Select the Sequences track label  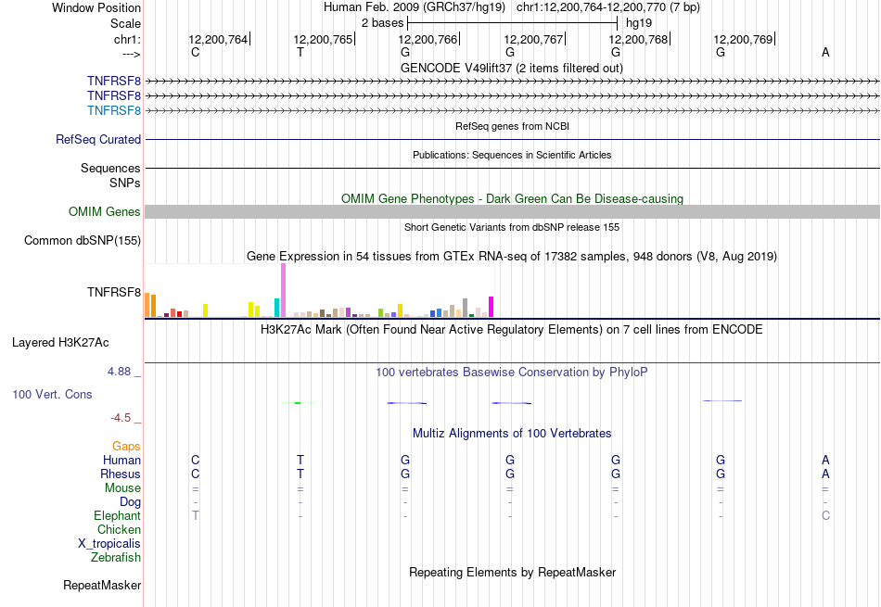110,169
